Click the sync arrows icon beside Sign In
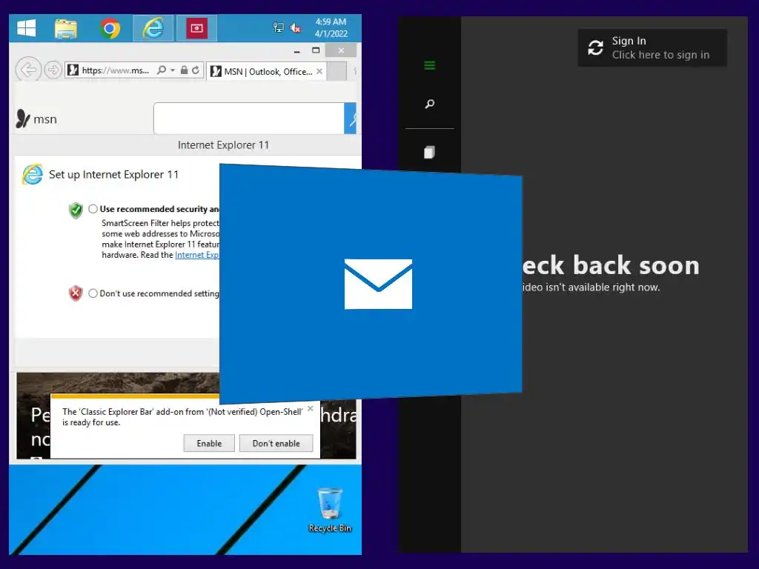The height and width of the screenshot is (569, 759). (595, 47)
